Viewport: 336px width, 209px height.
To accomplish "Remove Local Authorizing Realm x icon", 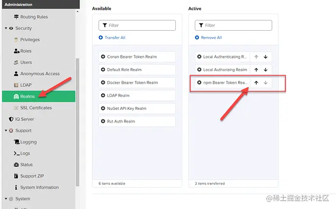I will tap(199, 70).
